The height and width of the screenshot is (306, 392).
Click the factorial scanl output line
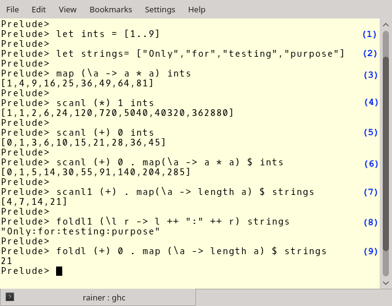[x=117, y=113]
